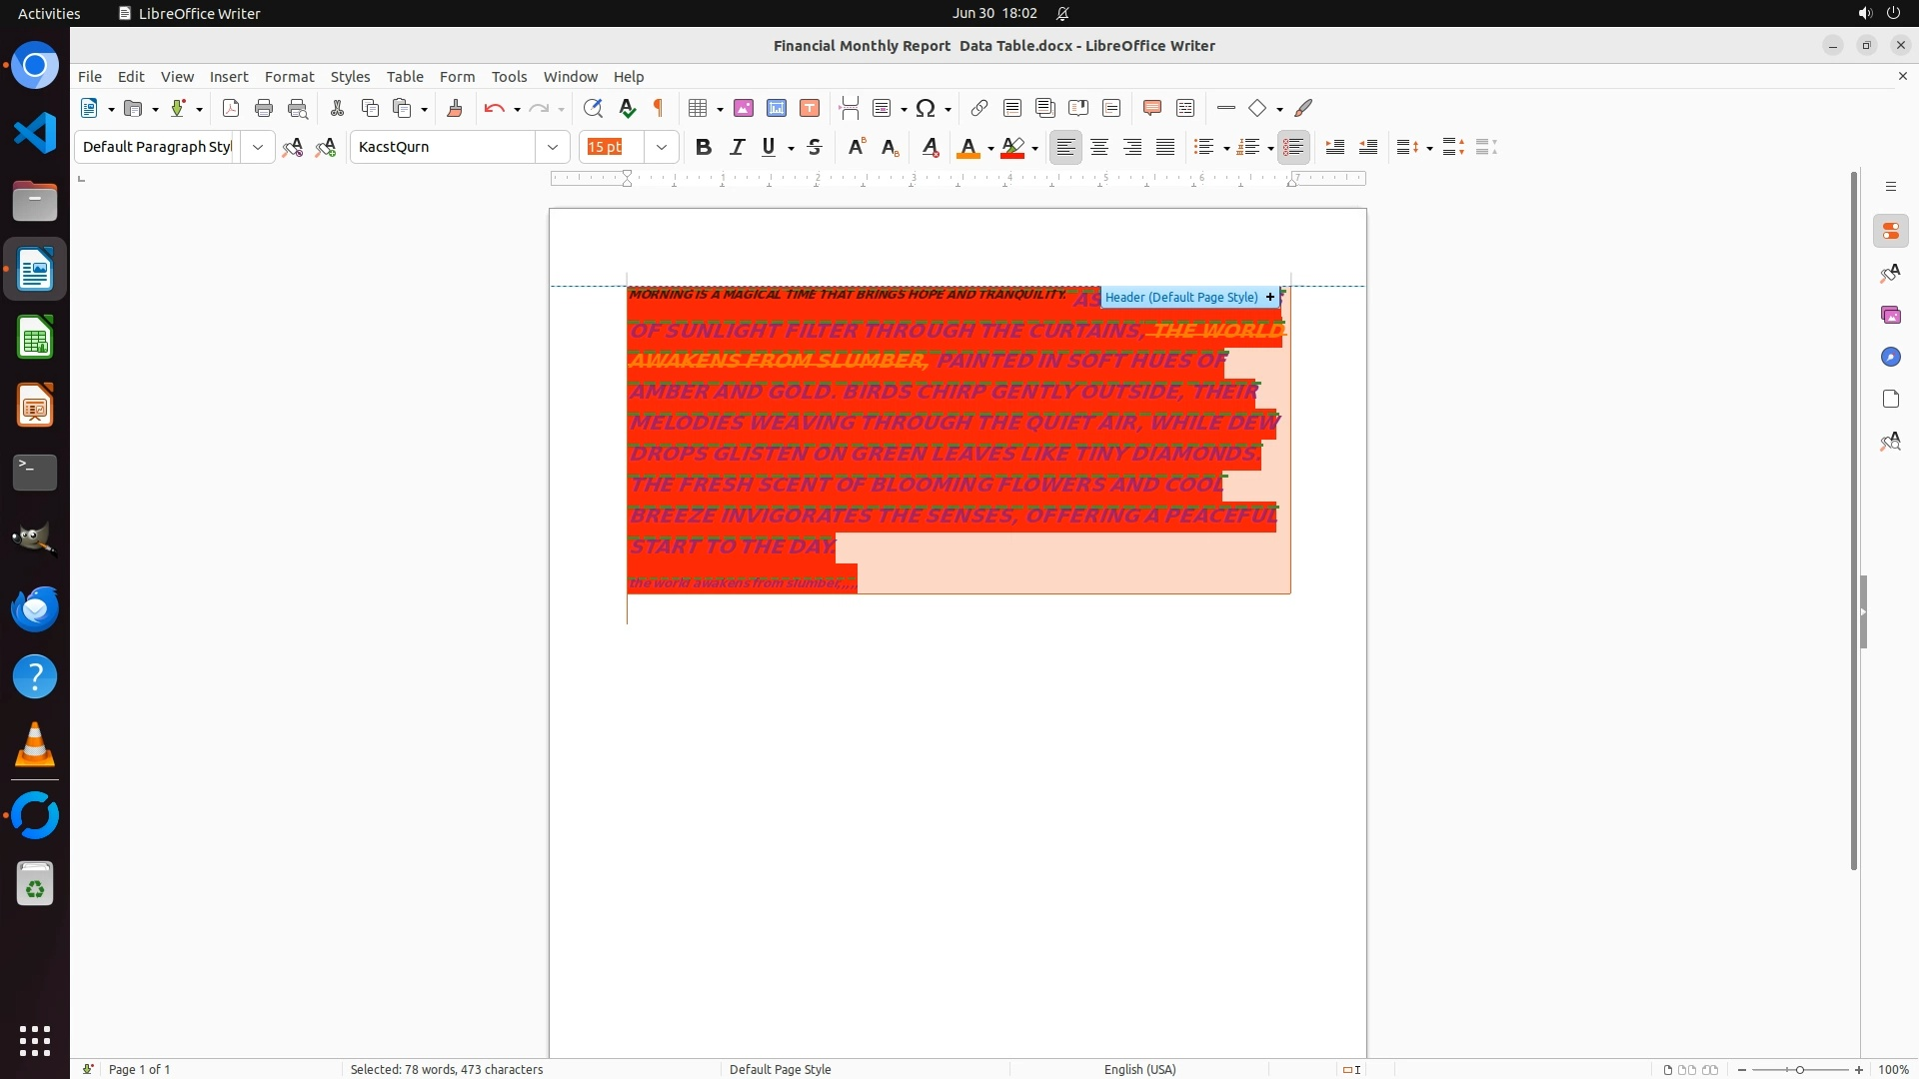Open the paragraph style dropdown arrow

[258, 148]
